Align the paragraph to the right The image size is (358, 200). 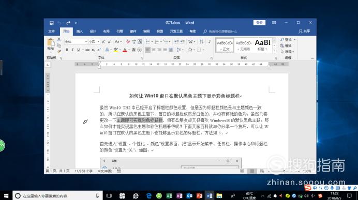click(x=159, y=50)
